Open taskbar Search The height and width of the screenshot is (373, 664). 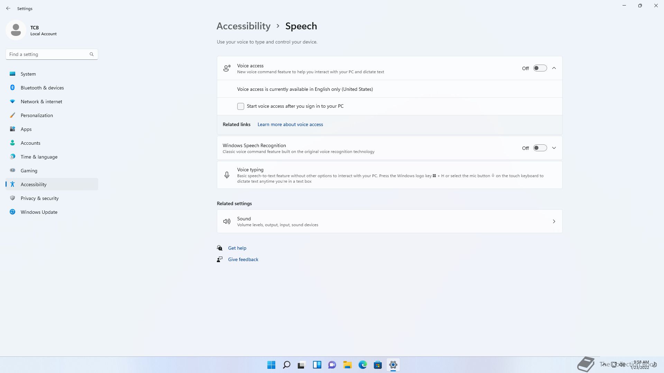pyautogui.click(x=287, y=365)
